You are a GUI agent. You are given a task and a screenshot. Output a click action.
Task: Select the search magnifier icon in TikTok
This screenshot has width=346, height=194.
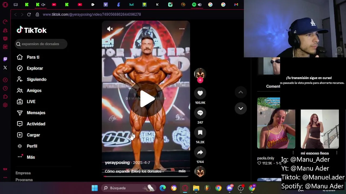(x=18, y=44)
